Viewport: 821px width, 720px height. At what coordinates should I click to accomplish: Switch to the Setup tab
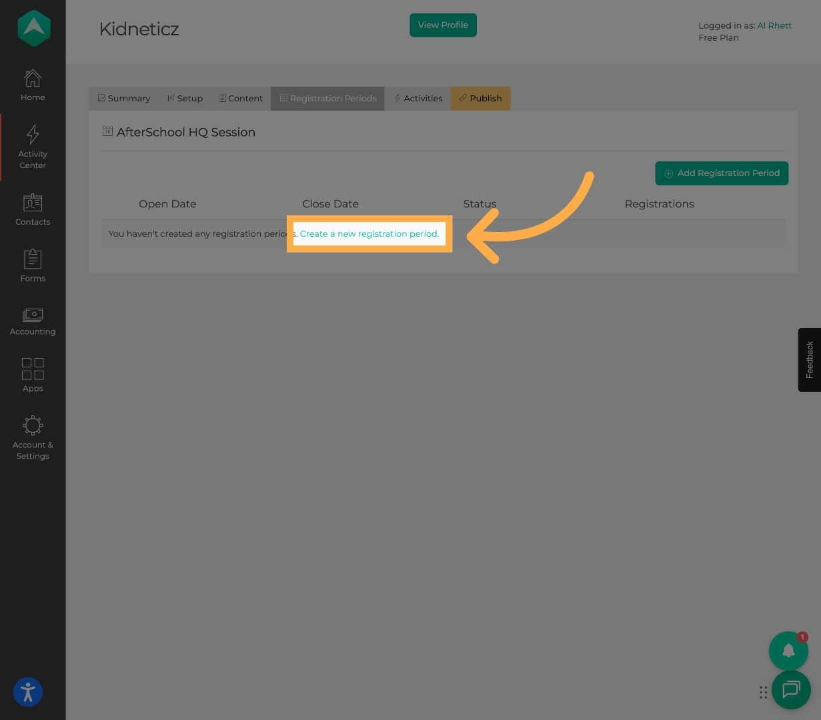(x=185, y=98)
